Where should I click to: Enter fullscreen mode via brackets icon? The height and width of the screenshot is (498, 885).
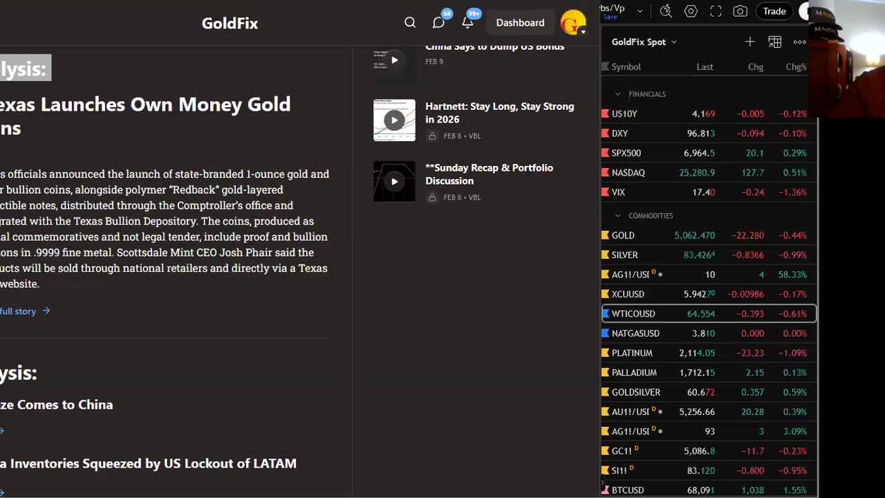click(716, 11)
